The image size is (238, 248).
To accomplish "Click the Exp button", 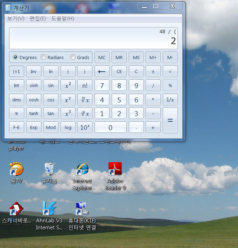I will click(x=33, y=127).
